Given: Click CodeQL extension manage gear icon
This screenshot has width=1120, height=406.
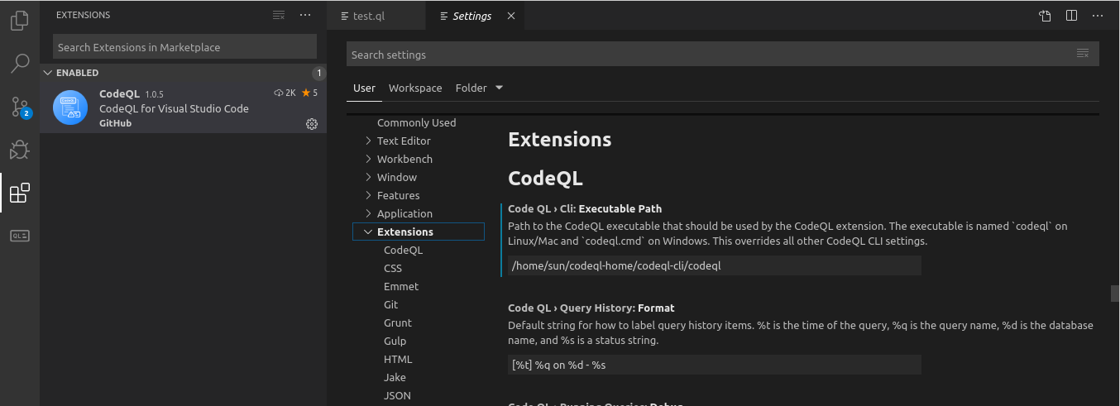Looking at the screenshot, I should point(312,124).
